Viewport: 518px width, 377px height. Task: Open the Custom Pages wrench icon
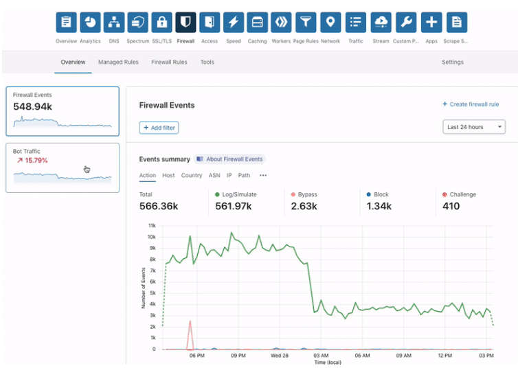tap(406, 22)
